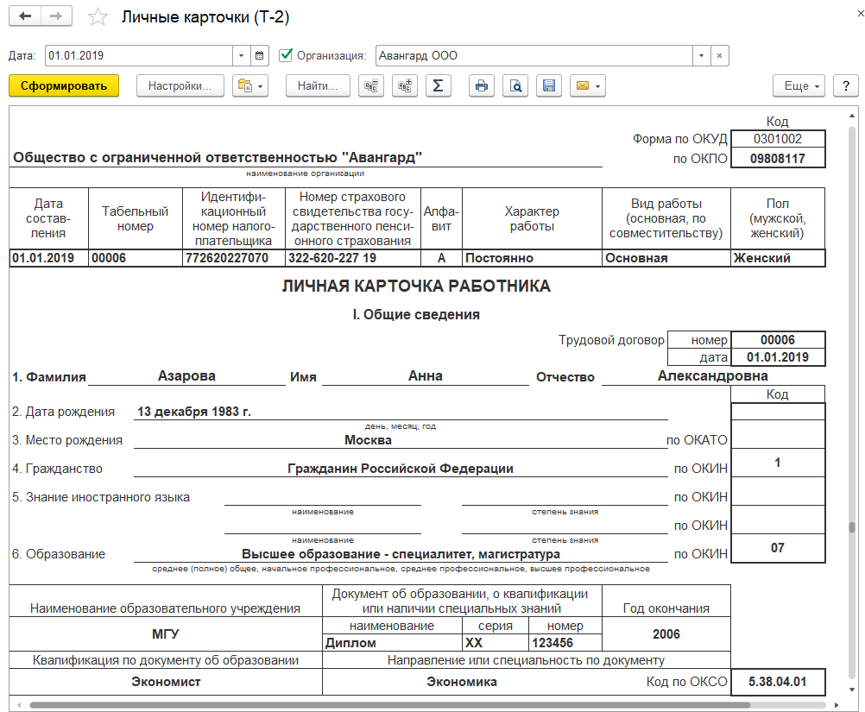865x712 pixels.
Task: Clear the Организация field with the x button
Action: pos(720,55)
